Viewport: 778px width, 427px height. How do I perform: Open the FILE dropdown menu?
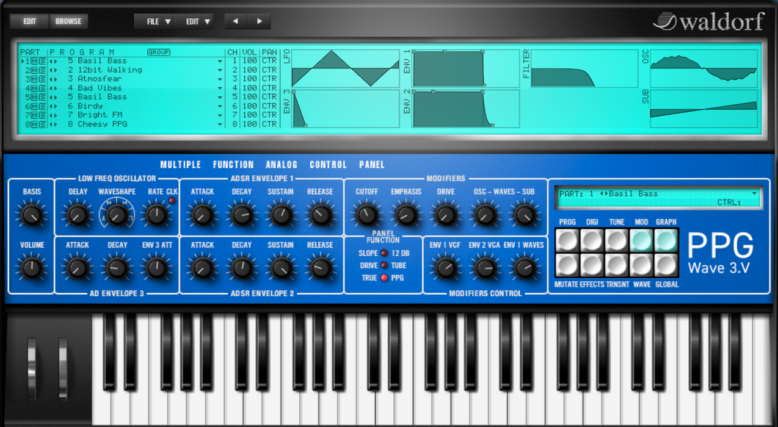[154, 21]
